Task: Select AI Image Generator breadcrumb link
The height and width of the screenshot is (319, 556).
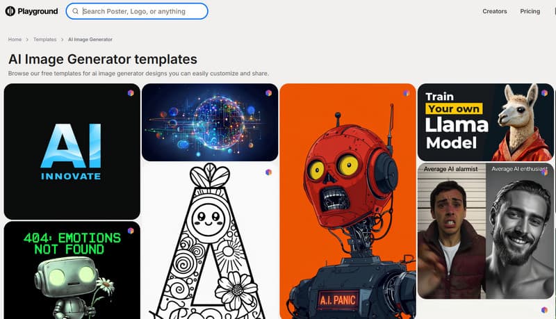Action: pyautogui.click(x=90, y=40)
